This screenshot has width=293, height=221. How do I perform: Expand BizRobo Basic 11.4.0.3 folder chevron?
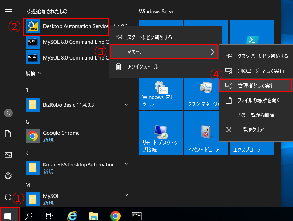126,105
